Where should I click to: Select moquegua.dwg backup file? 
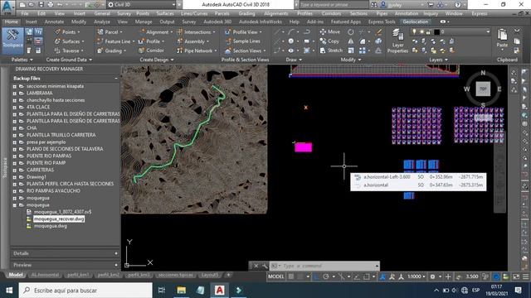tap(51, 226)
